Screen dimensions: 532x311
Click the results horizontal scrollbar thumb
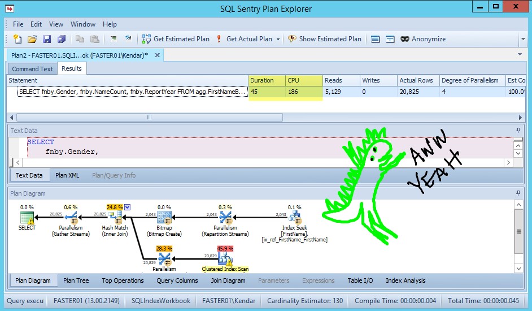(149, 117)
